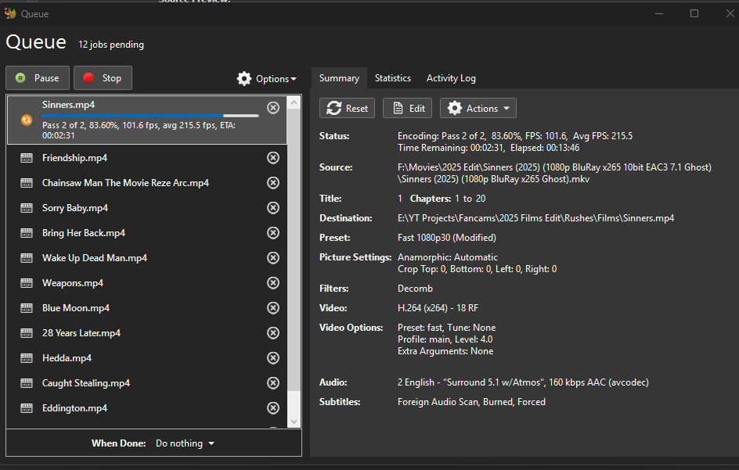Select the Sorry Baby.mp4 job row

pyautogui.click(x=146, y=208)
